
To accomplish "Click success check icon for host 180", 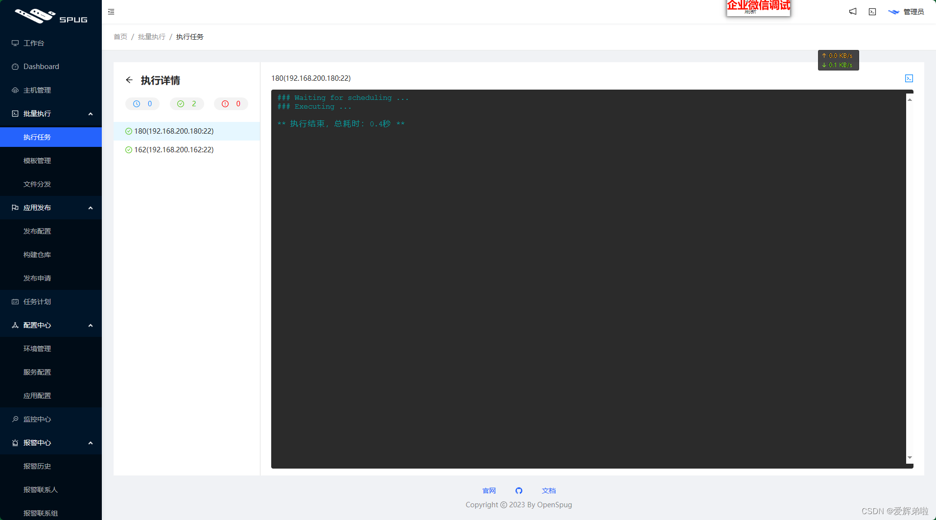I will (x=129, y=131).
